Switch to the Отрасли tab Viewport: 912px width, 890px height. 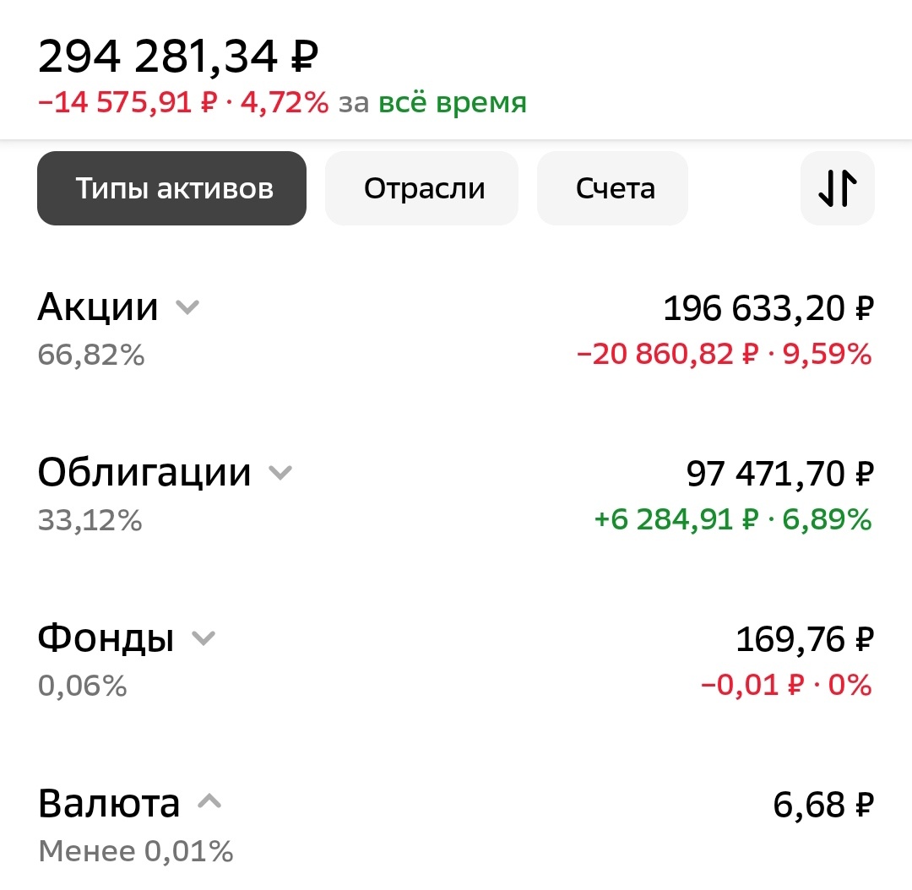pos(421,187)
